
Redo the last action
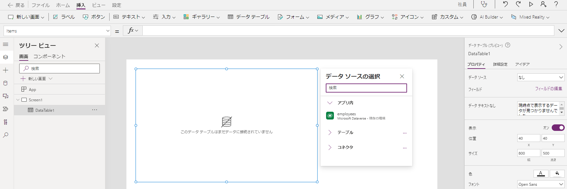pos(518,4)
